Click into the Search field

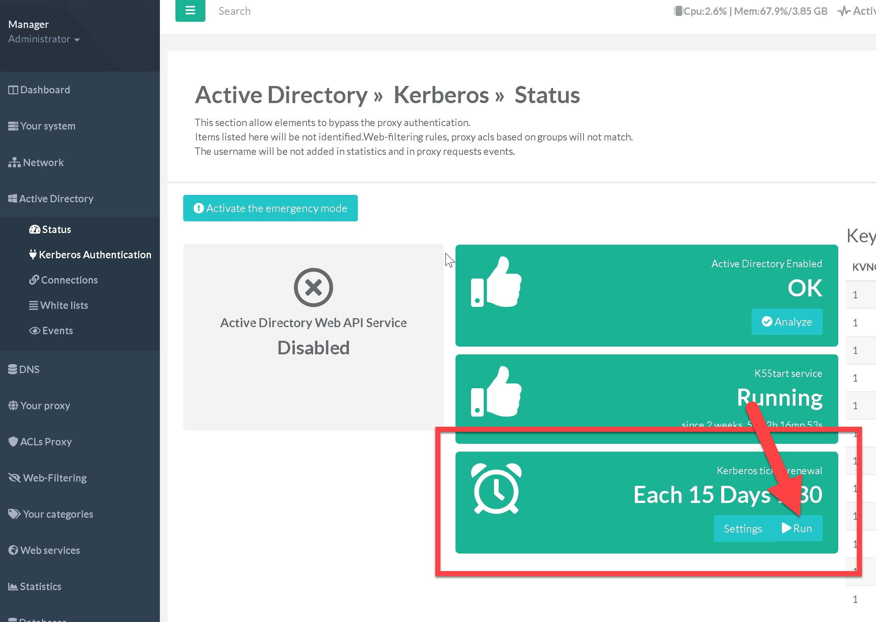235,11
